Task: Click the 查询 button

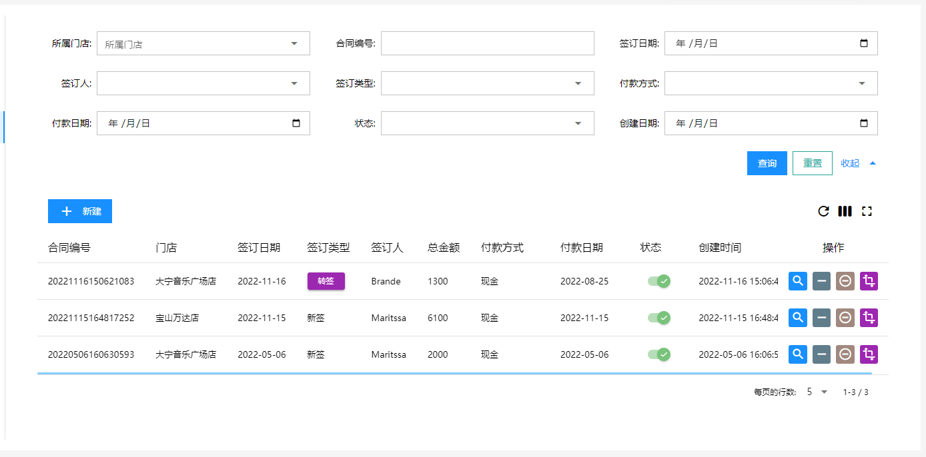Action: click(767, 163)
